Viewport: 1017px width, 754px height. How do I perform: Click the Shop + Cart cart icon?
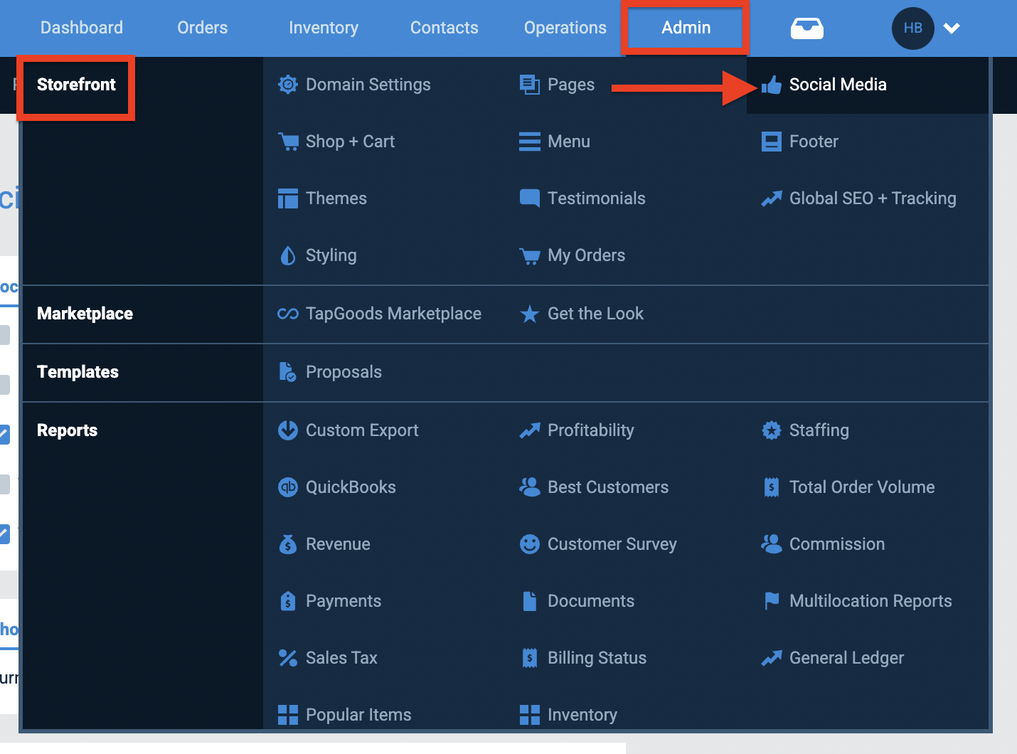coord(288,142)
